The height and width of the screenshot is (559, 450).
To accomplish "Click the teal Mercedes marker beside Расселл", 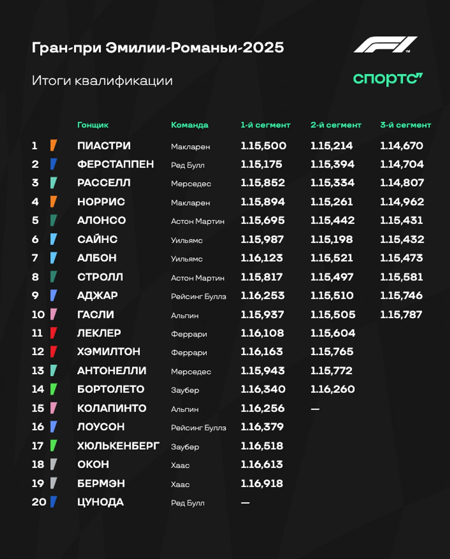I will coord(54,183).
